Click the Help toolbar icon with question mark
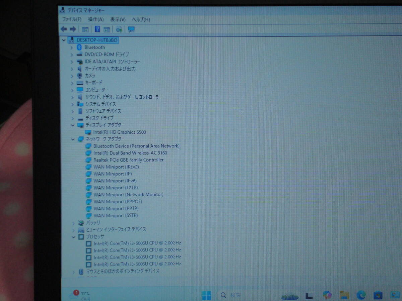This screenshot has height=301, width=402. 97,29
